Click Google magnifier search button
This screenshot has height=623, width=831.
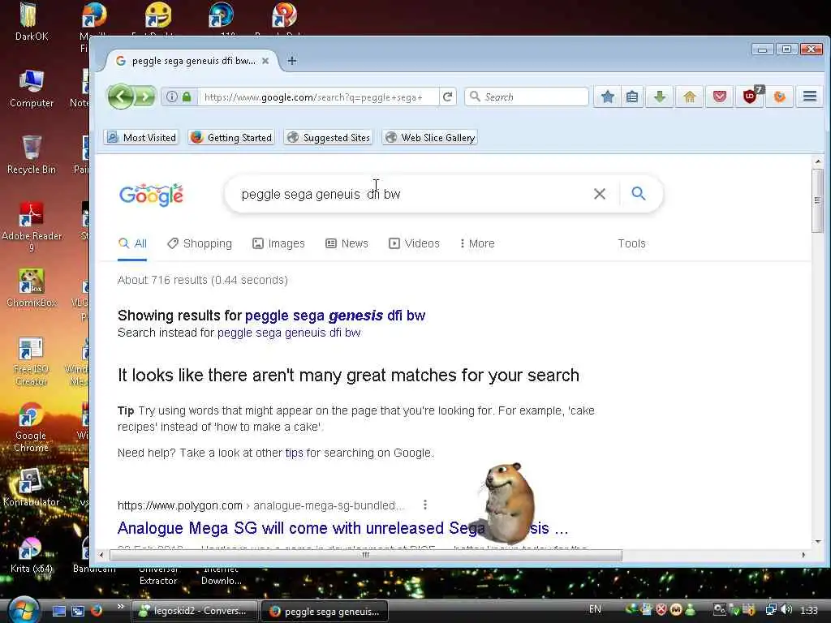(x=639, y=194)
